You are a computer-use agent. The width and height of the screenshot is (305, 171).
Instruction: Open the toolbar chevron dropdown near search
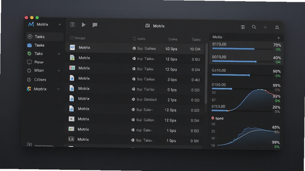tap(265, 27)
